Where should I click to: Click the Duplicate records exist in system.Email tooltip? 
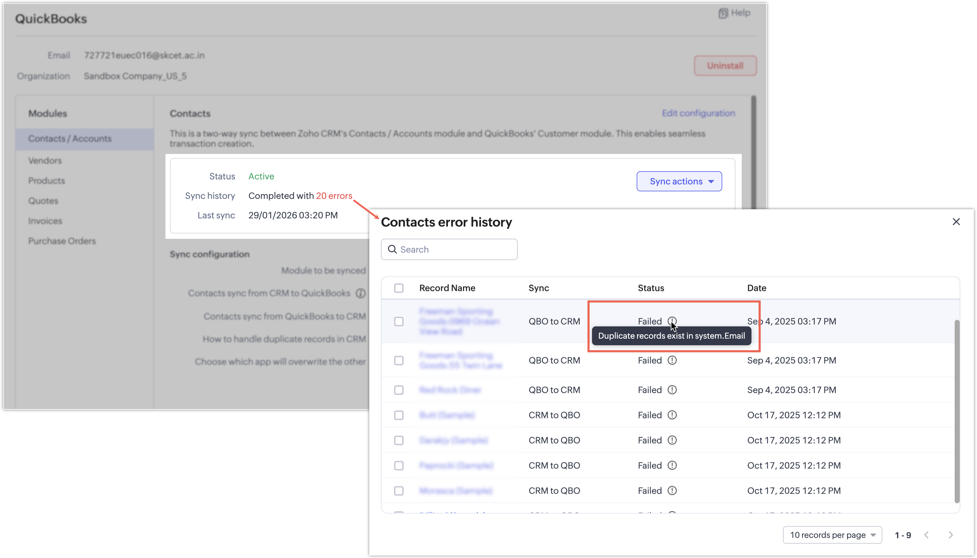[x=671, y=336]
